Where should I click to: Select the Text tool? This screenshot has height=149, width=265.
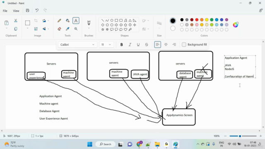76,21
